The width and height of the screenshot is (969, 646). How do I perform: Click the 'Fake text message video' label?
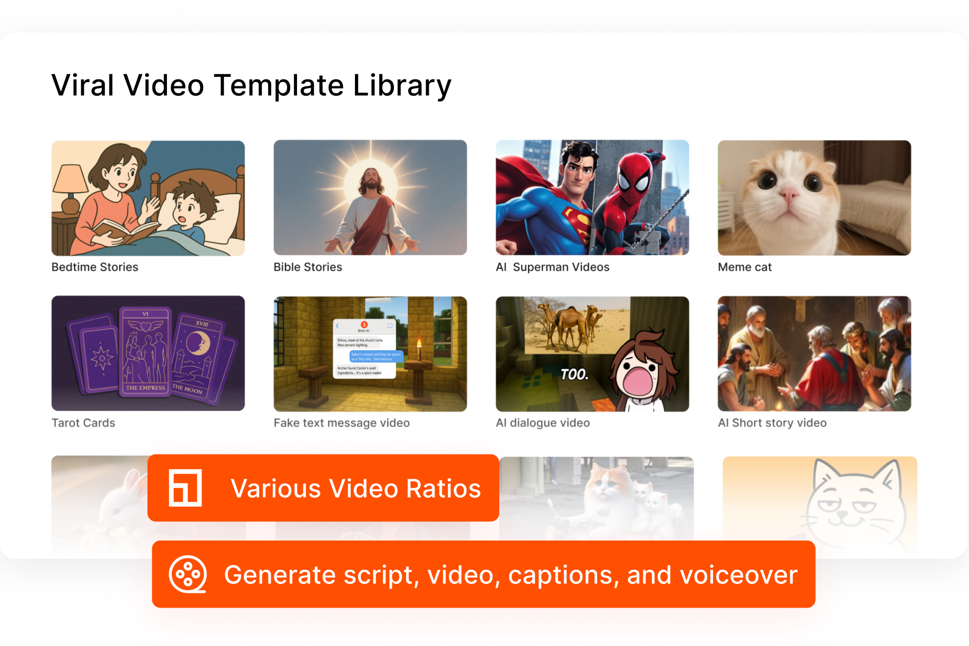click(x=342, y=423)
